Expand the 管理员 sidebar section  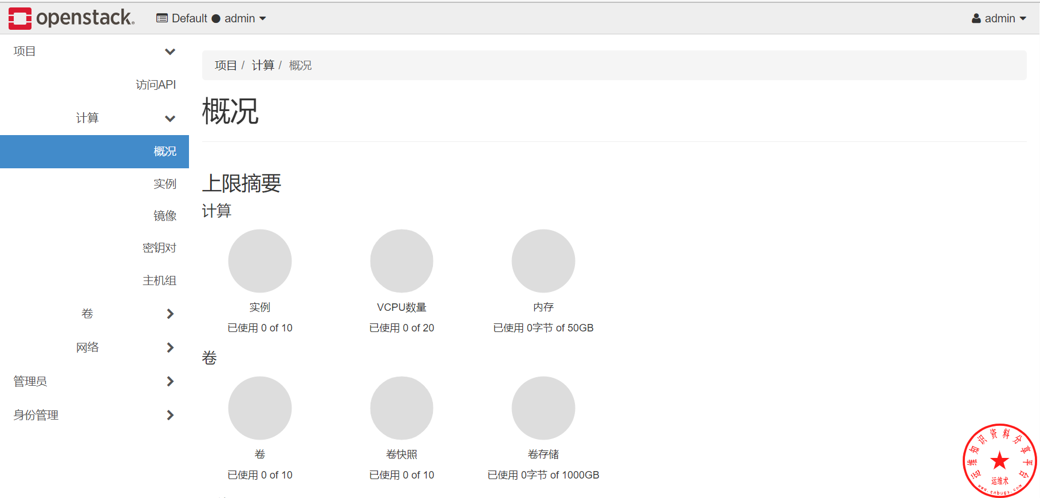(94, 381)
